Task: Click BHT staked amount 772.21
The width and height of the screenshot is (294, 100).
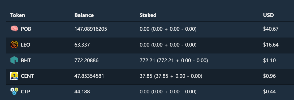Action: click(147, 61)
